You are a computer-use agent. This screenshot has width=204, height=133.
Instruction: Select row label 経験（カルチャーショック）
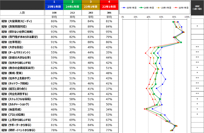point(22,104)
